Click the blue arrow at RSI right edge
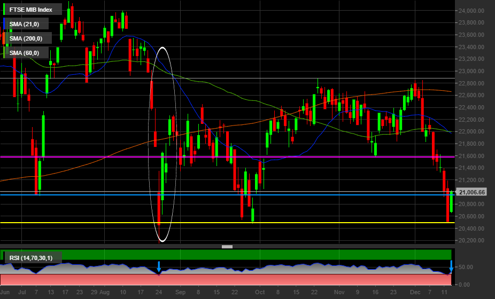 451,266
